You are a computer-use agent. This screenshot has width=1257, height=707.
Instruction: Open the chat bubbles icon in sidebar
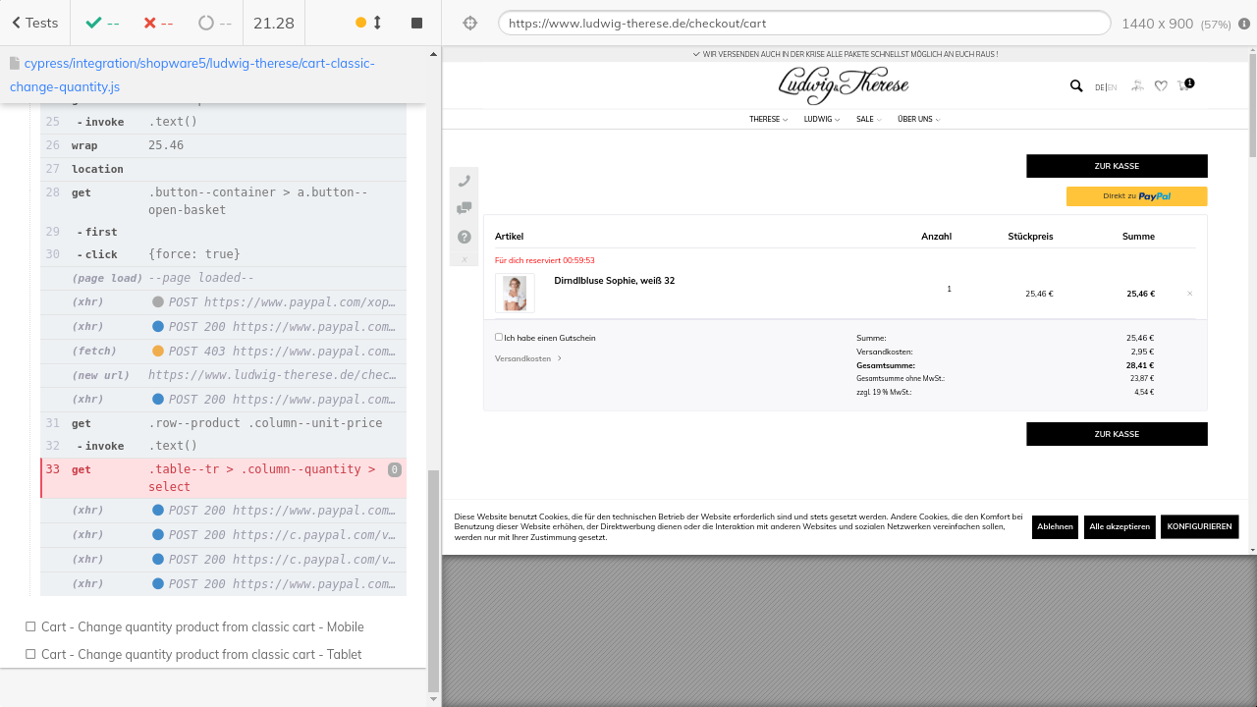click(465, 208)
